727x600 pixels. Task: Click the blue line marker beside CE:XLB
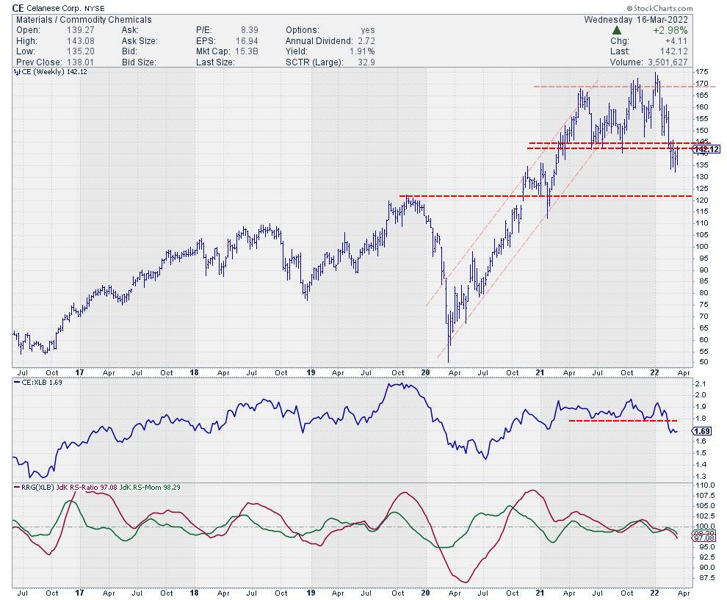click(18, 383)
